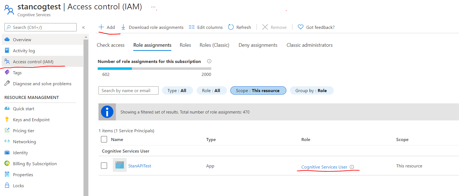Click the Got feedback heart icon

301,27
